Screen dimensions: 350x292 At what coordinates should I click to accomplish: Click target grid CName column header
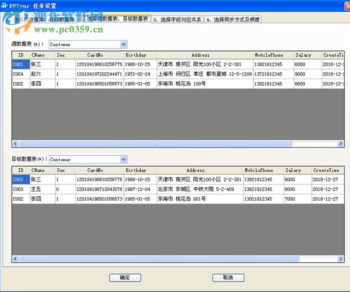point(43,170)
